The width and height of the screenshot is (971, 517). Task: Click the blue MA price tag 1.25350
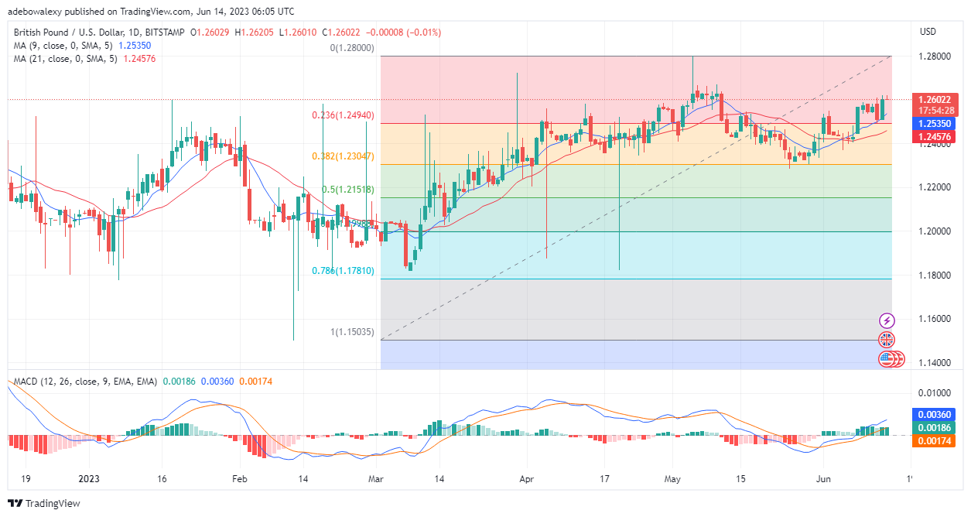(935, 124)
